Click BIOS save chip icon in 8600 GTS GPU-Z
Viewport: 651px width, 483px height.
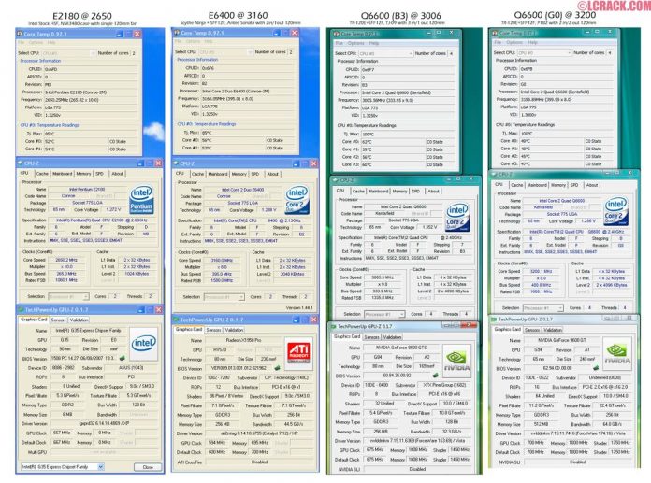click(436, 376)
